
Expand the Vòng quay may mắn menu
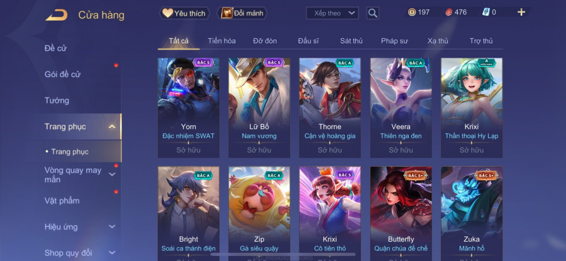click(x=113, y=174)
